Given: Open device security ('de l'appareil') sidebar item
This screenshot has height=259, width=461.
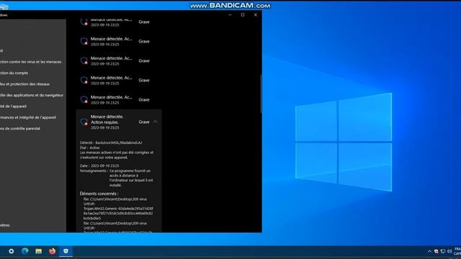Looking at the screenshot, I should [x=13, y=106].
